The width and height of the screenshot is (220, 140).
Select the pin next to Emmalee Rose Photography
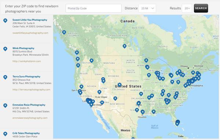(5, 105)
